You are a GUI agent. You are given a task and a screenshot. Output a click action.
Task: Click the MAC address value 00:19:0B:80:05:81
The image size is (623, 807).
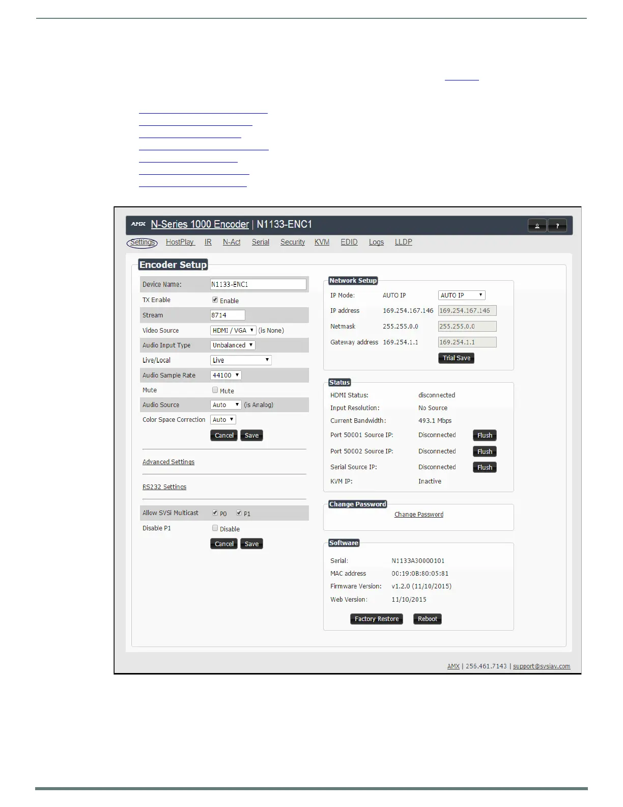click(420, 574)
